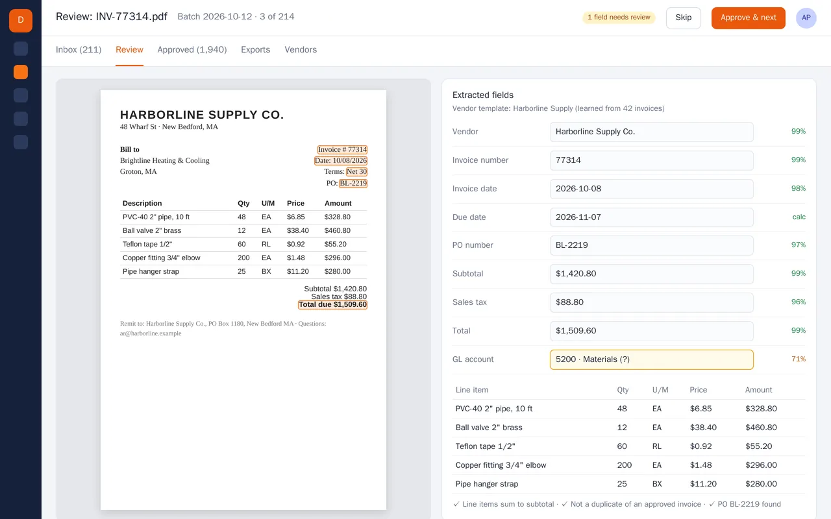Click the highlighted 'BL-2219' PO box on the invoice

coord(353,184)
